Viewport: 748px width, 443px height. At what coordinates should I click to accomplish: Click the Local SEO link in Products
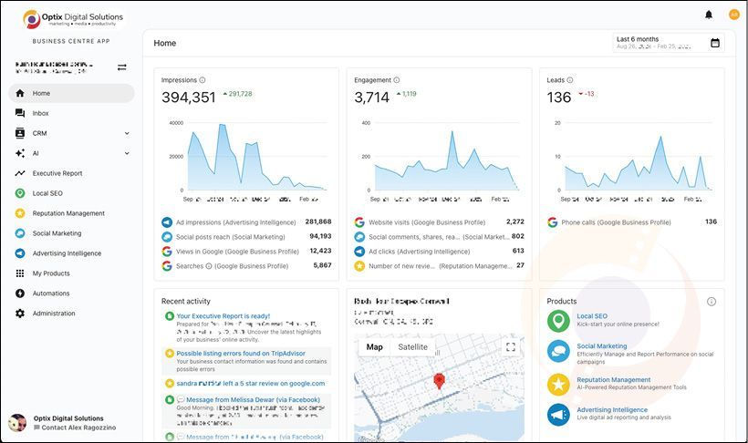[x=592, y=316]
